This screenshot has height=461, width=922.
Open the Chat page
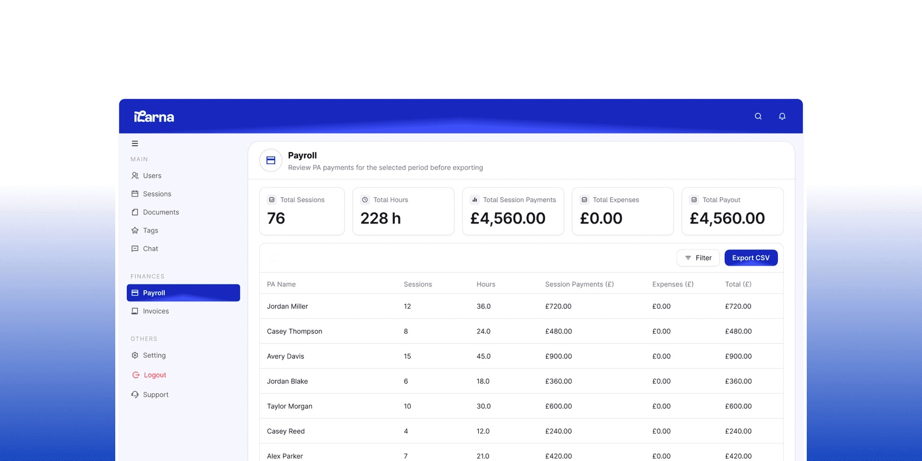pyautogui.click(x=150, y=249)
